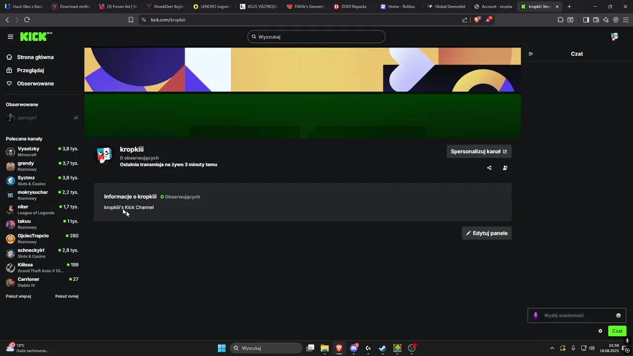Open recommended channel grendy
The height and width of the screenshot is (356, 633).
[x=42, y=166]
